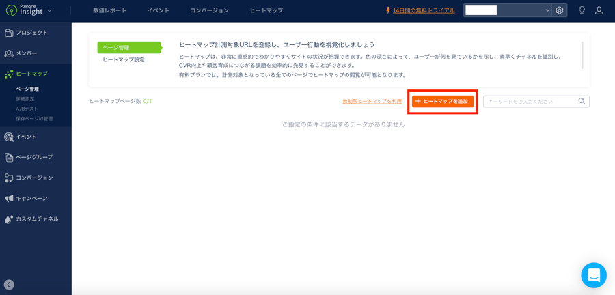Click the settings gear icon in header

(560, 10)
